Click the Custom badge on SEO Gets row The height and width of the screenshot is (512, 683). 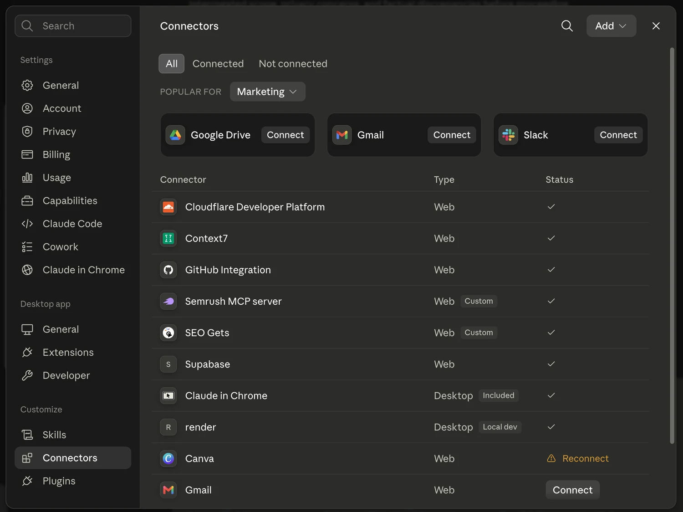[x=479, y=333]
